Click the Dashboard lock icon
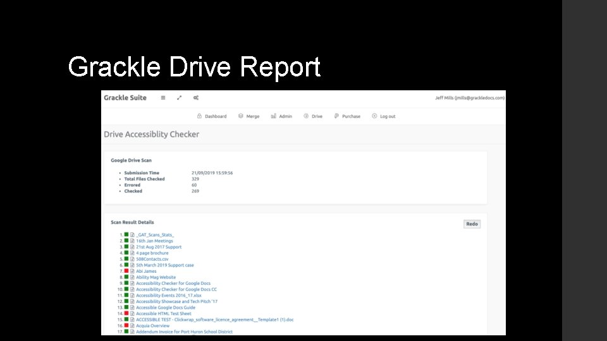This screenshot has height=341, width=607. [x=199, y=116]
